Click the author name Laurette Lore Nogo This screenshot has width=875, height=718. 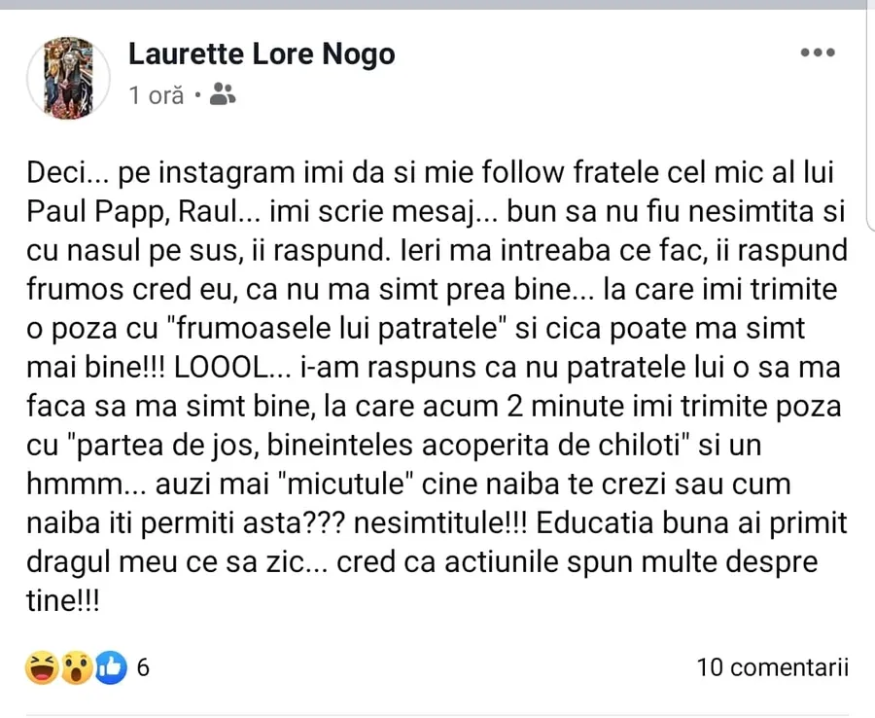tap(262, 54)
